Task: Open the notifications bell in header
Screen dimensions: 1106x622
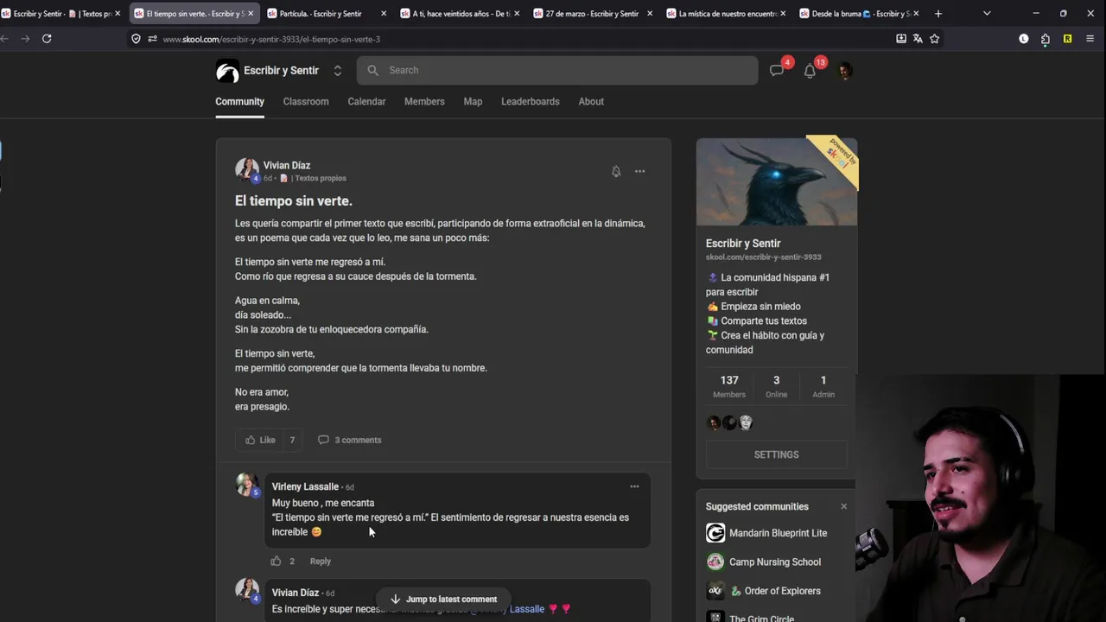Action: tap(810, 71)
